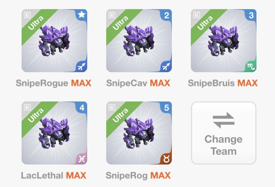Click the Sagittarius sign on SnipeCav card
Viewport: 275px width, 187px height.
pyautogui.click(x=166, y=66)
